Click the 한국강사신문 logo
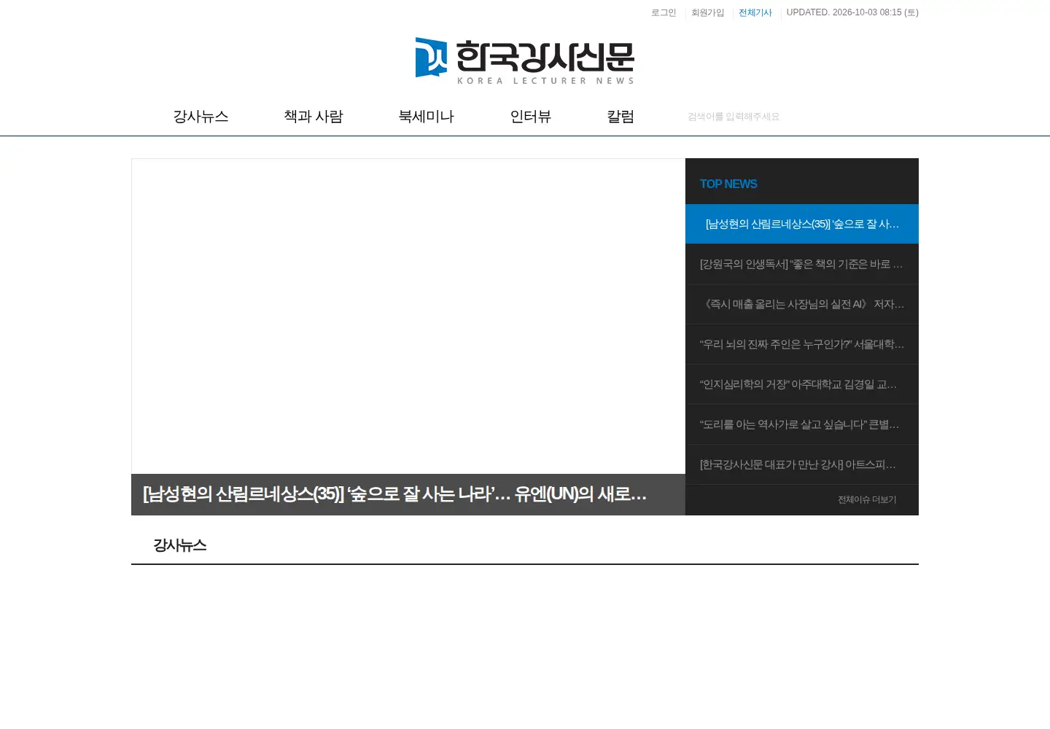1050x729 pixels. pyautogui.click(x=525, y=61)
